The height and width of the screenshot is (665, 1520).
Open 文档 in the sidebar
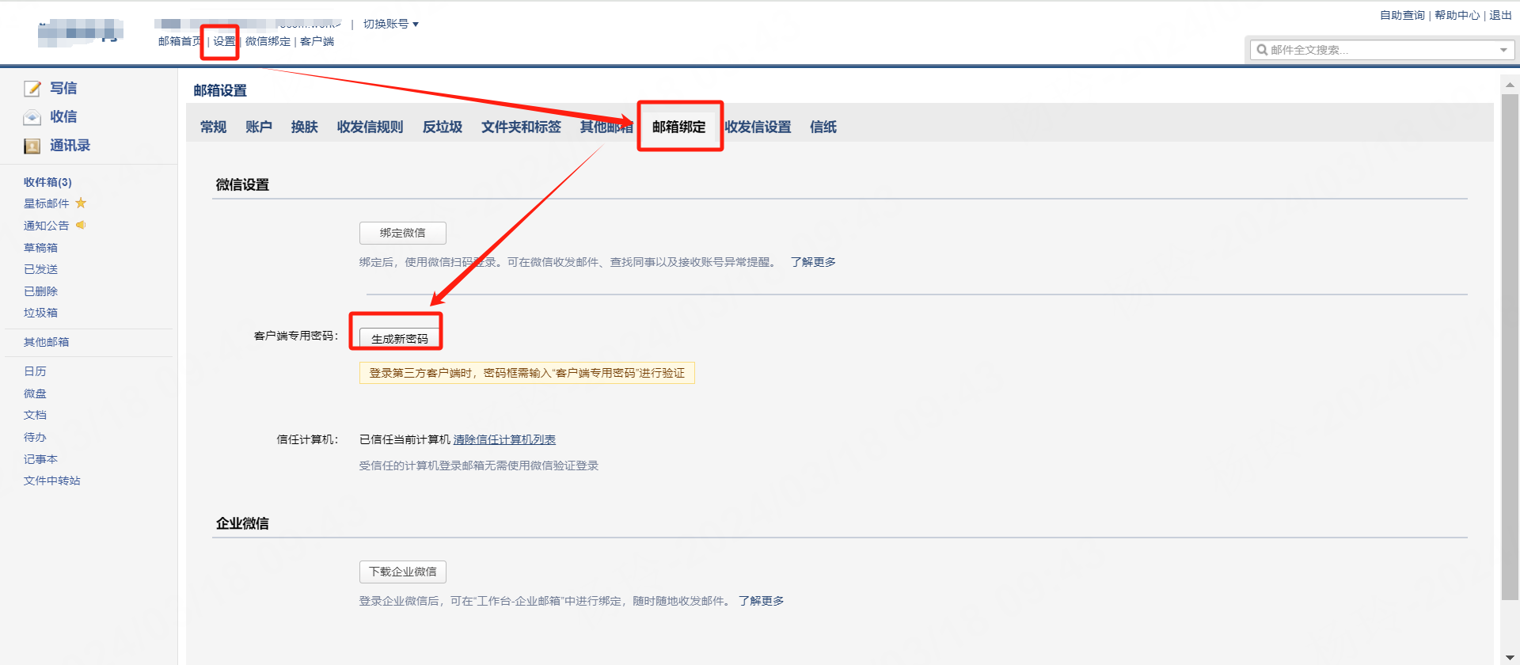35,415
